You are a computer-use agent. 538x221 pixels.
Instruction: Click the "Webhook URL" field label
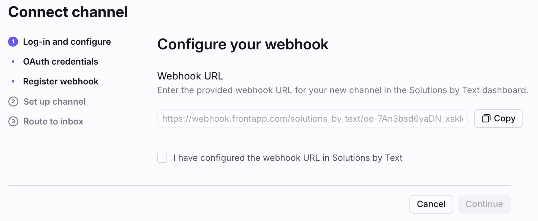click(x=190, y=76)
